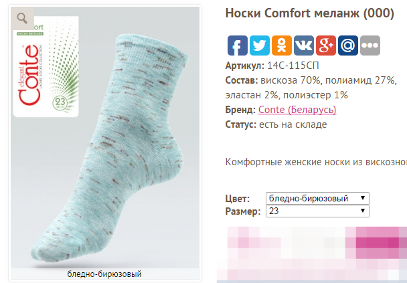Open more sharing options (three dots)
Image resolution: width=407 pixels, height=283 pixels.
(x=370, y=45)
